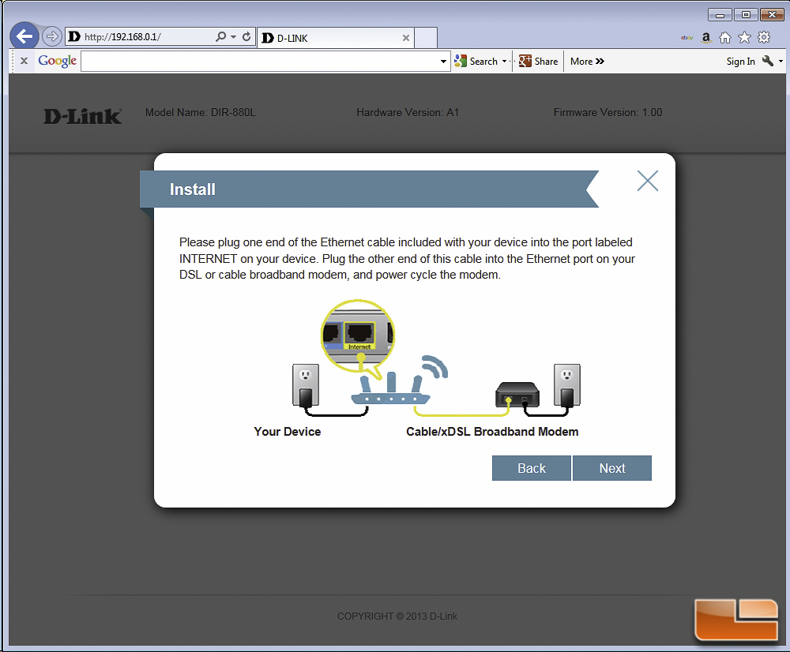Click the Next button in the wizard
Screen dimensions: 790x652
pos(612,468)
